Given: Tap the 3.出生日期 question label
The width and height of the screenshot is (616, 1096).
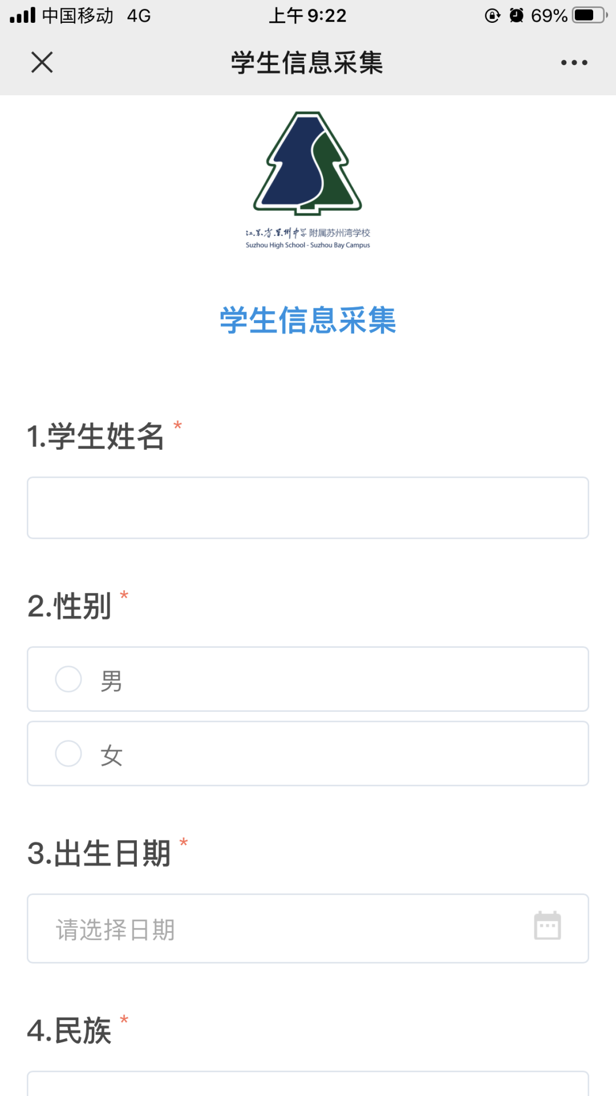Looking at the screenshot, I should 99,853.
